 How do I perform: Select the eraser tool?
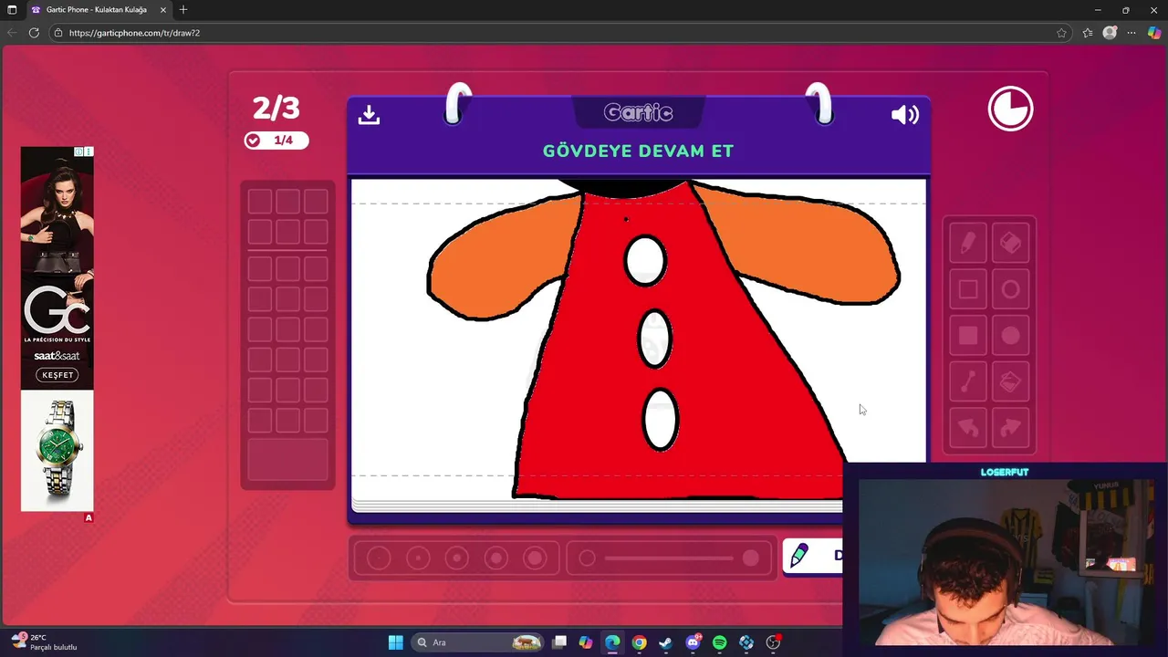pos(1010,244)
